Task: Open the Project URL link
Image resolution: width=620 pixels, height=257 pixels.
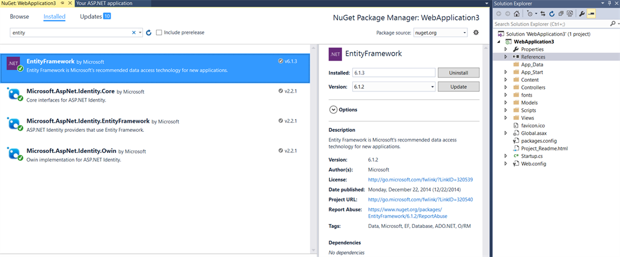Action: 420,199
